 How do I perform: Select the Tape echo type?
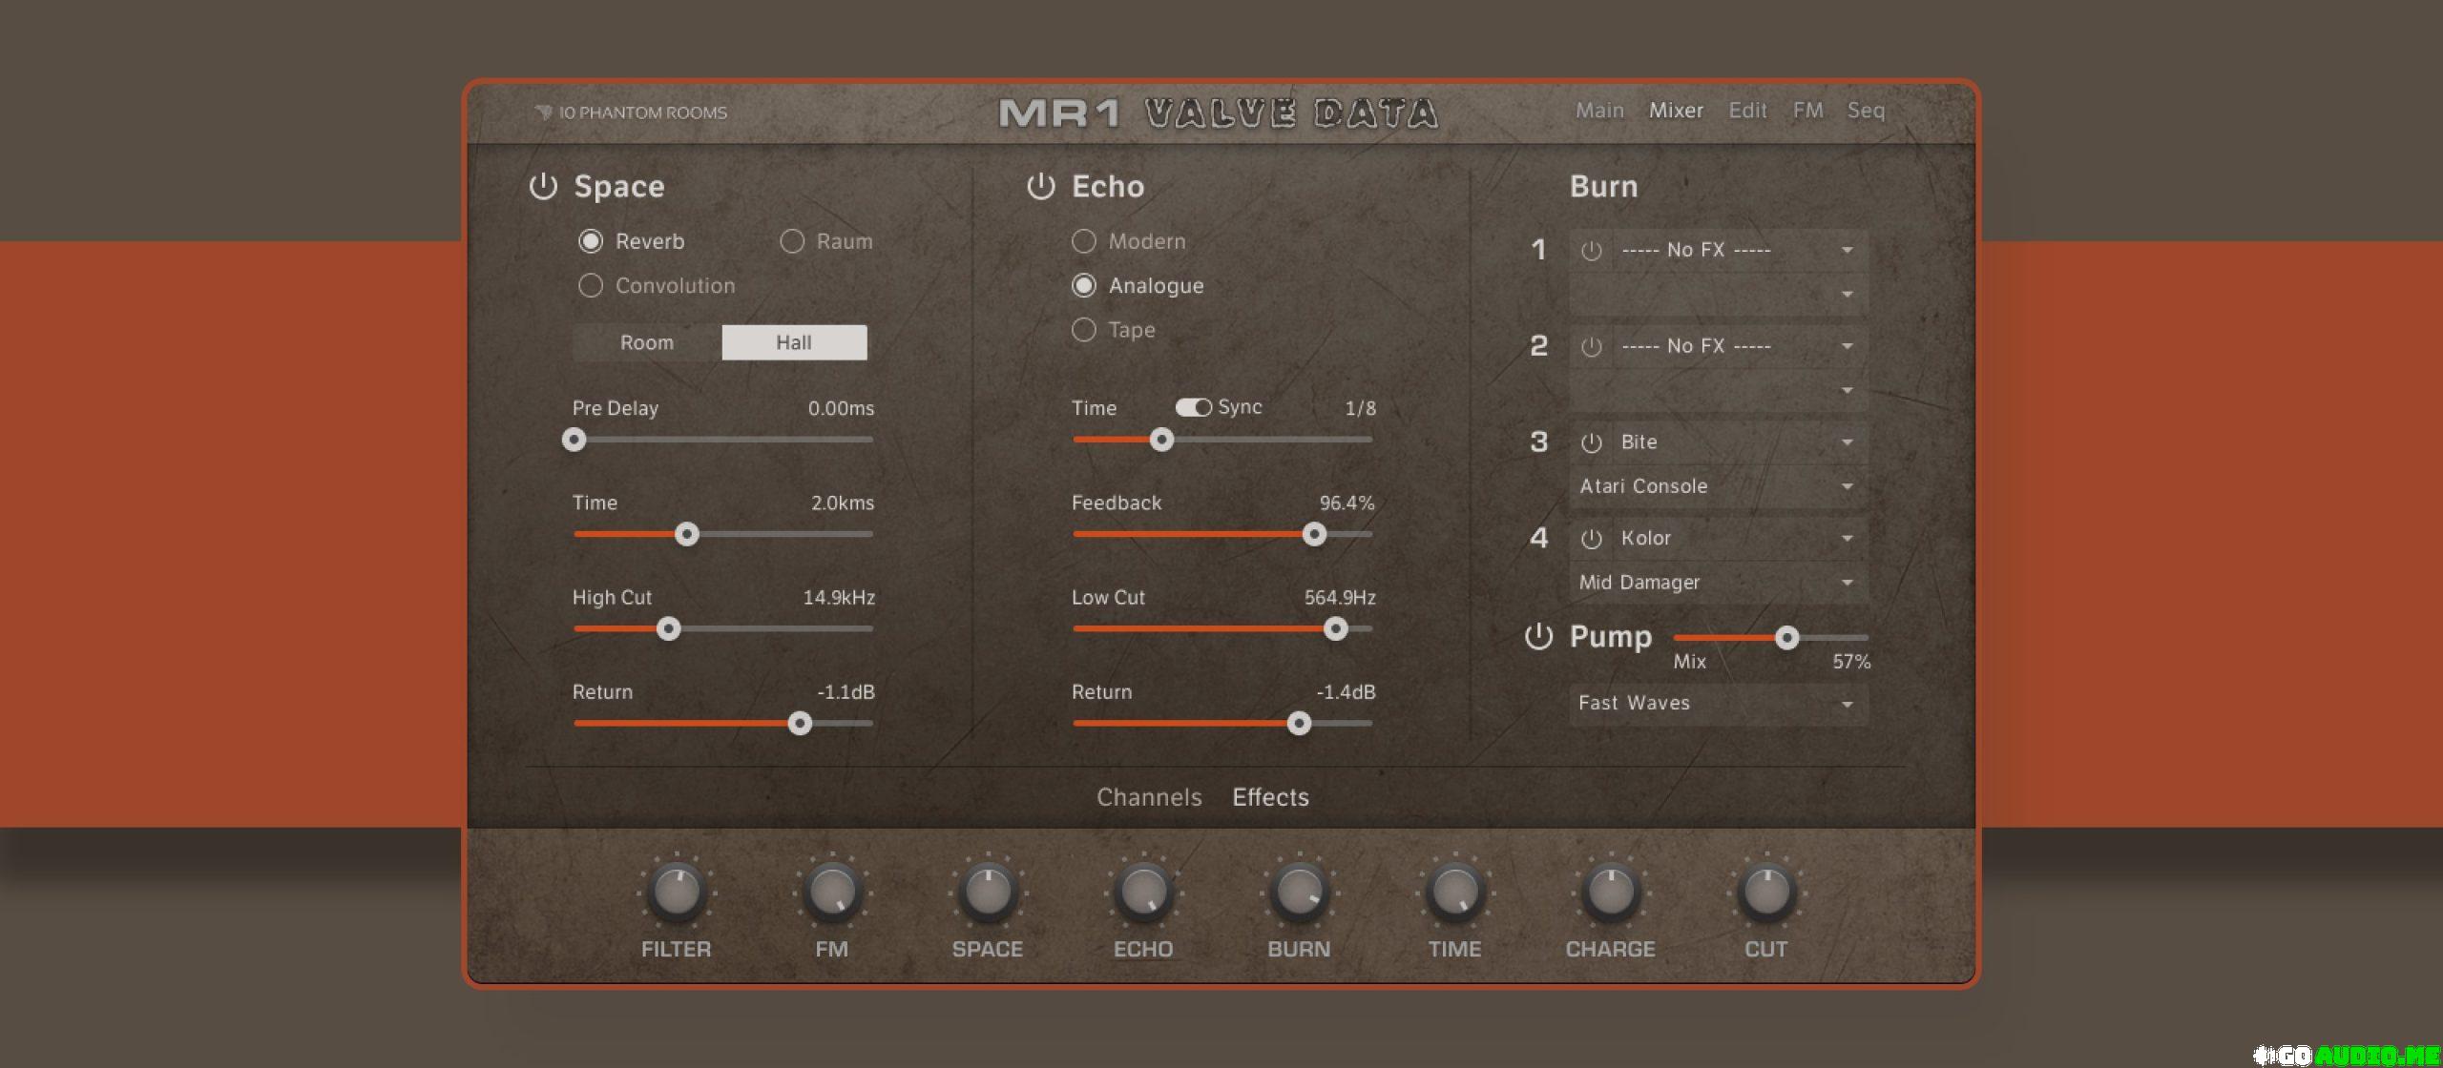click(x=1083, y=330)
